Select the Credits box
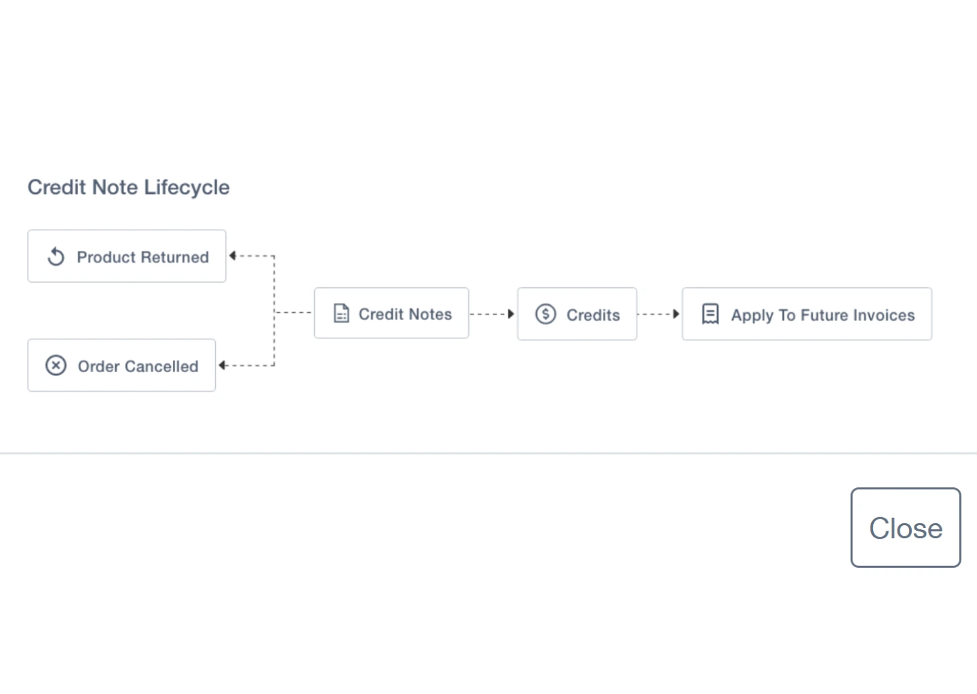 577,314
